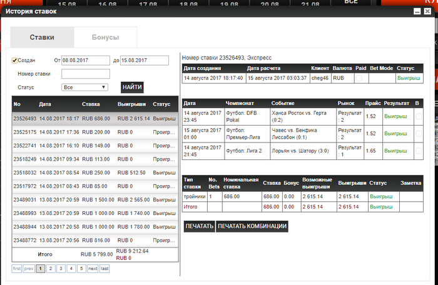Click the Чемпионат column header
This screenshot has height=285, width=438.
[240, 103]
